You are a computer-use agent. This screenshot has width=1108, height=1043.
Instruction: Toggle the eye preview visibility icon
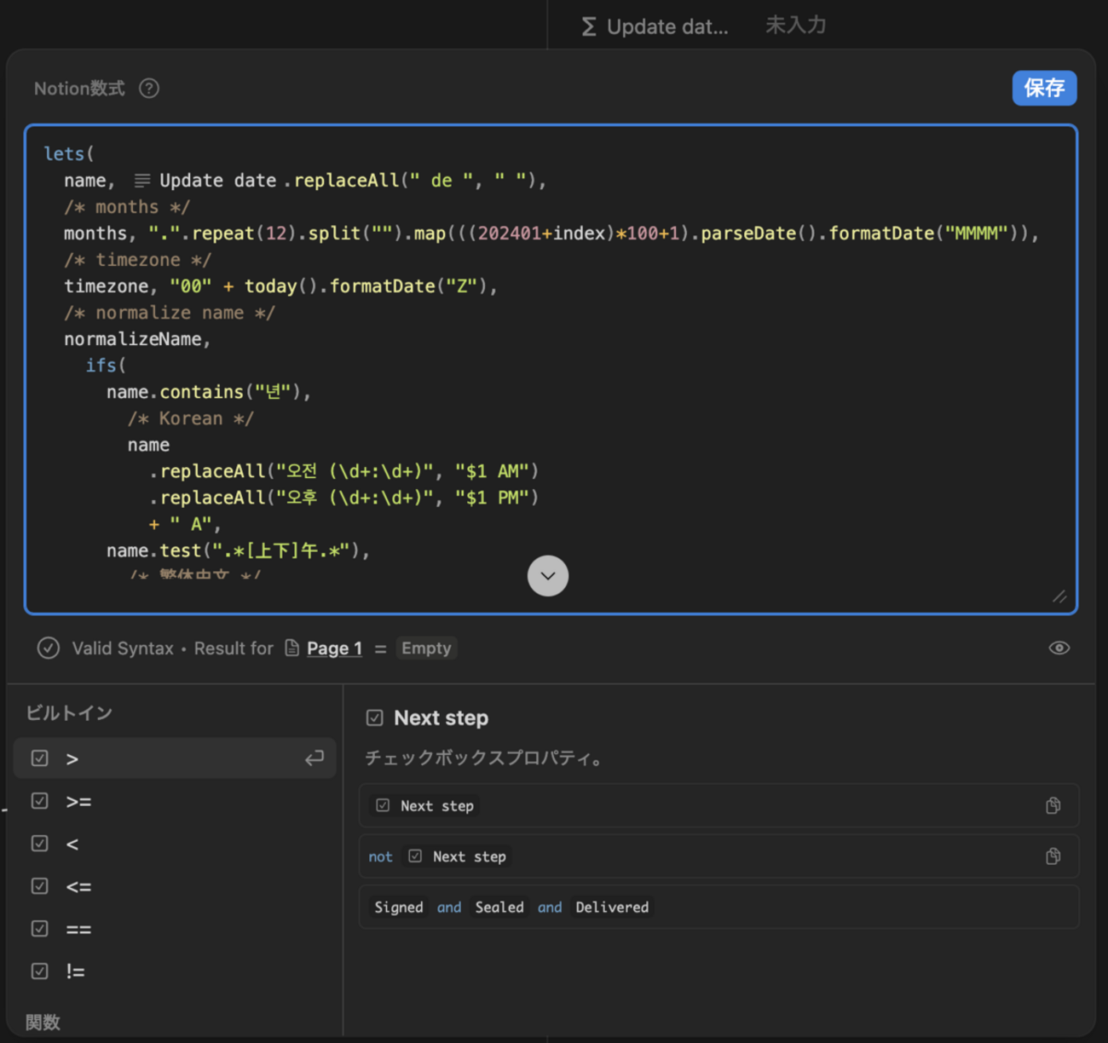coord(1059,648)
